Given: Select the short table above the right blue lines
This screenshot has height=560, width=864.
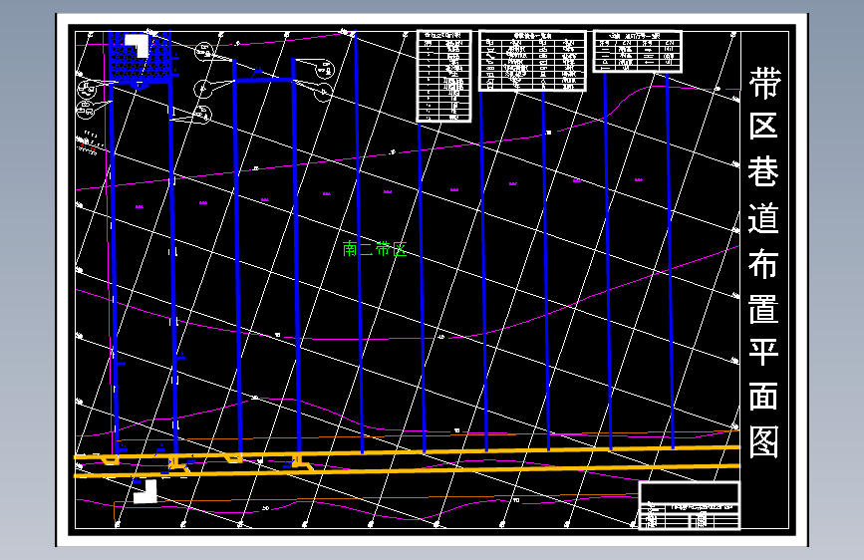Looking at the screenshot, I should point(638,51).
